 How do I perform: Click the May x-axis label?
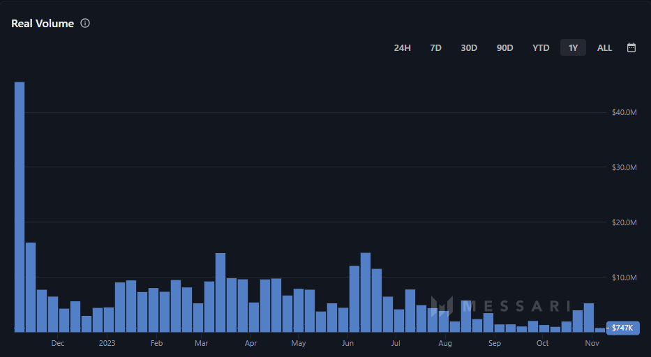(x=299, y=343)
